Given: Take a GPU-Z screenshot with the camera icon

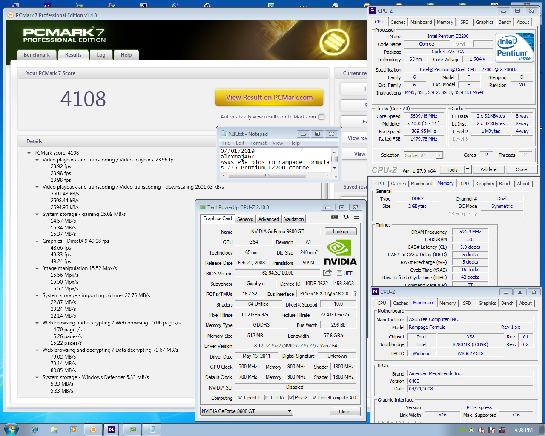Looking at the screenshot, I should coord(335,217).
